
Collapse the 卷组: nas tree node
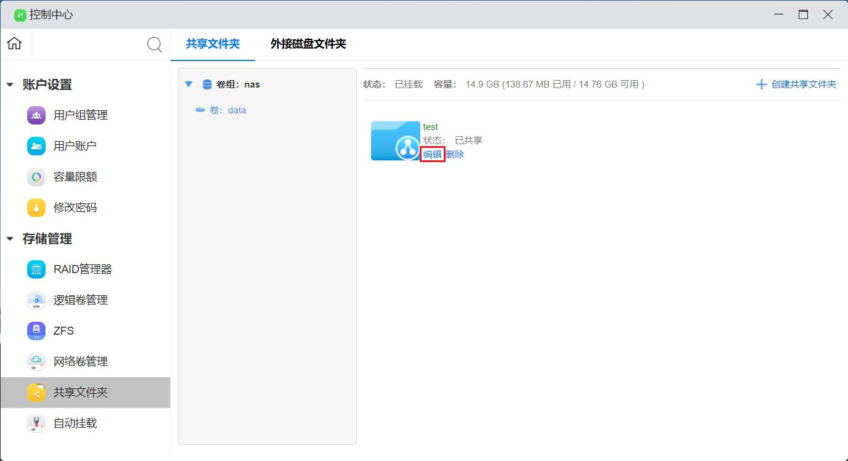coord(189,84)
